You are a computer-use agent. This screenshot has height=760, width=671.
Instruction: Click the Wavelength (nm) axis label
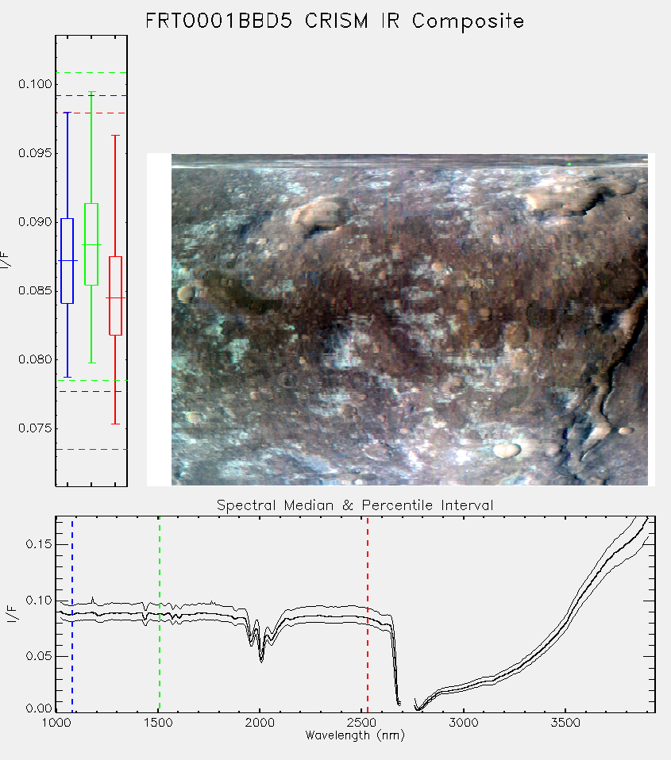(355, 735)
